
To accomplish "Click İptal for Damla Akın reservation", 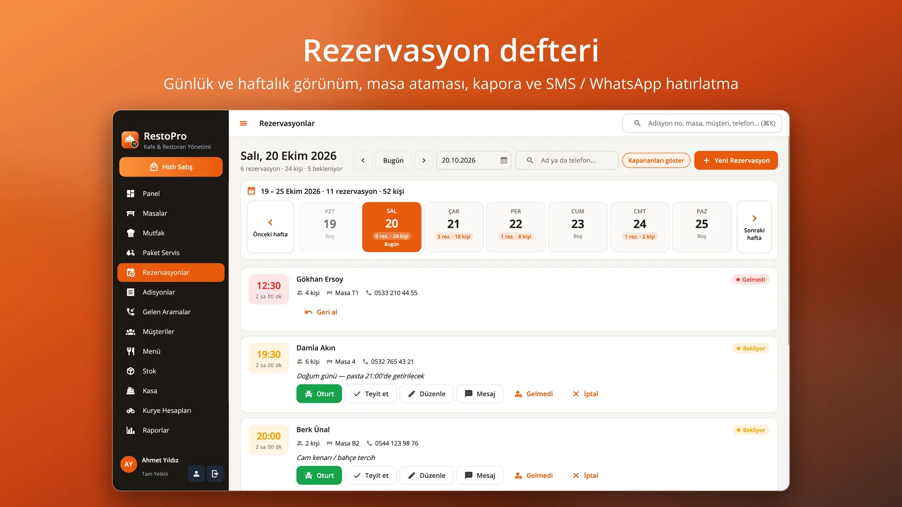I will coord(585,394).
